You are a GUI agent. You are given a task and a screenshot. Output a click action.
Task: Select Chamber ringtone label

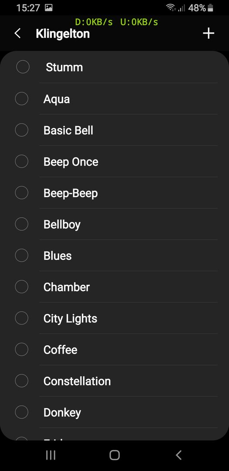67,287
